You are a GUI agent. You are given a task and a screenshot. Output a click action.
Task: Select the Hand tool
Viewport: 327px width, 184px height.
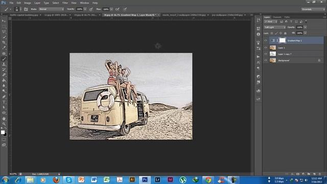(4, 119)
